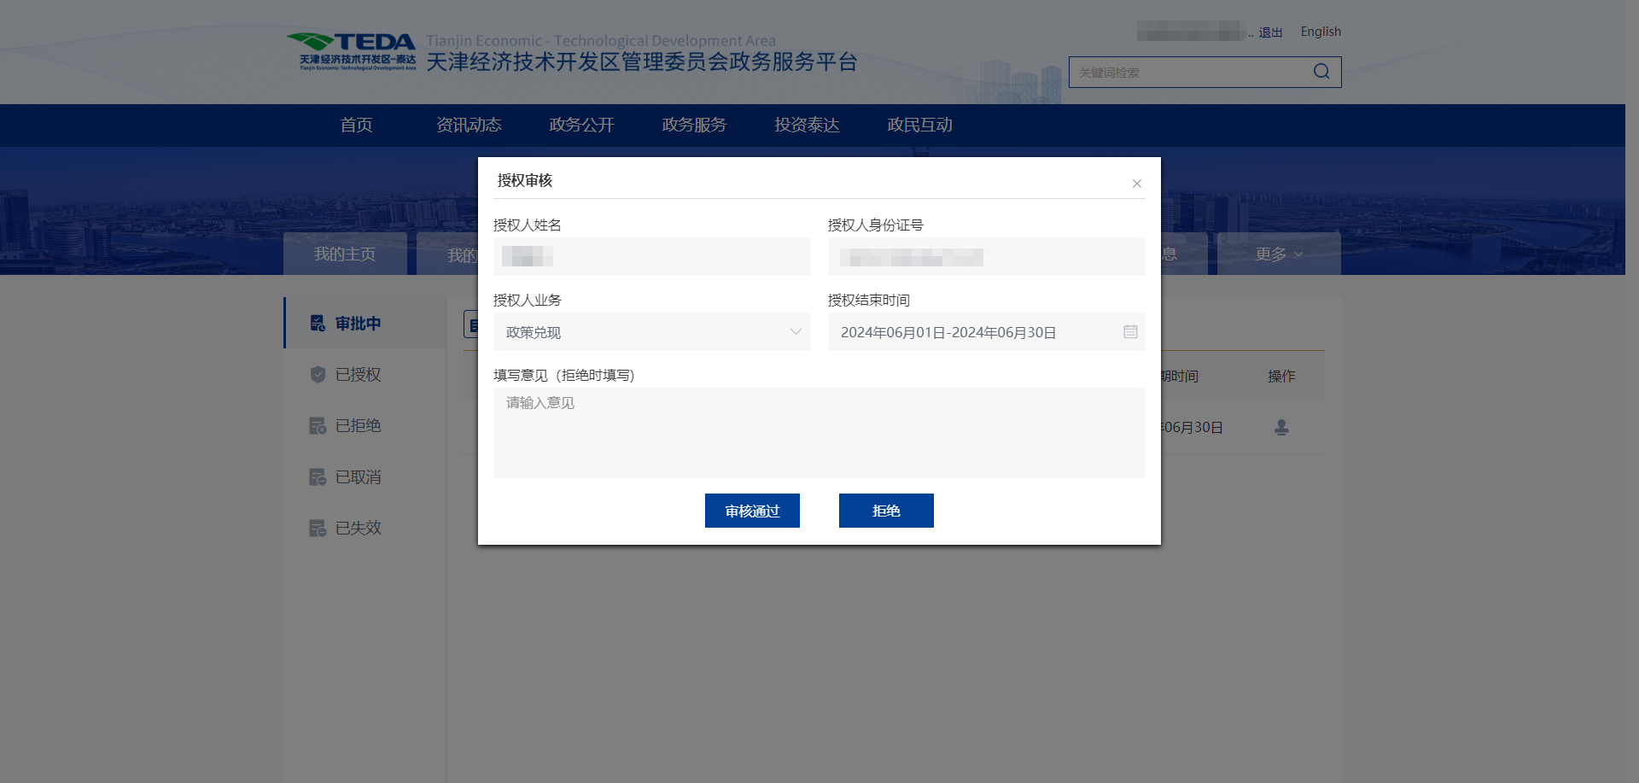Click the 退出 logout link
This screenshot has height=783, width=1639.
(x=1270, y=32)
